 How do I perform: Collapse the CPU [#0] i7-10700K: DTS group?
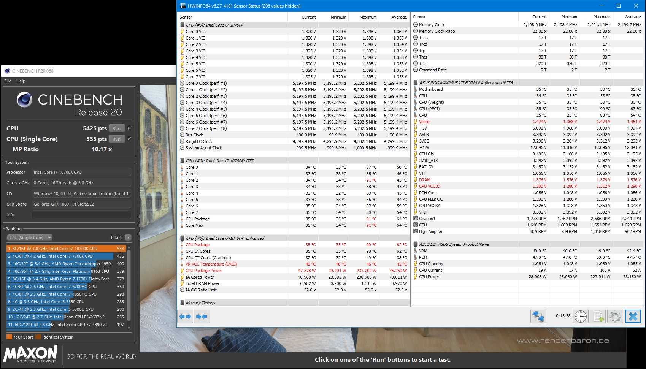pos(182,161)
